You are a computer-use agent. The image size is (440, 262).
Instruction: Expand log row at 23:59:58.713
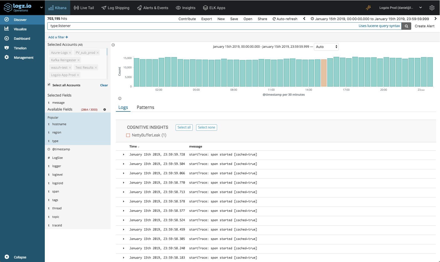[124, 192]
